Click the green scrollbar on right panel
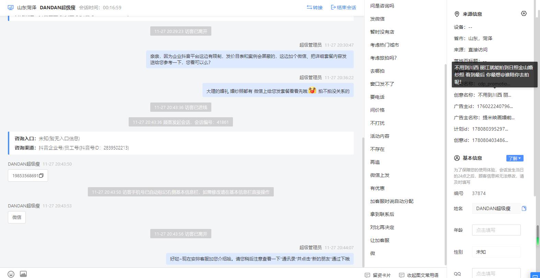540x278 pixels. (x=538, y=235)
